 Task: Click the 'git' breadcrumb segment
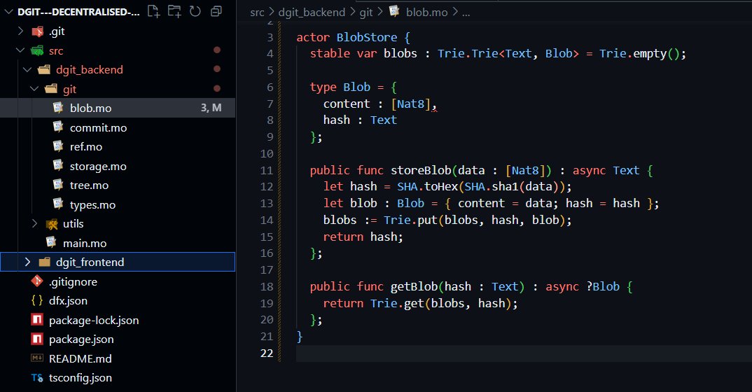point(366,13)
